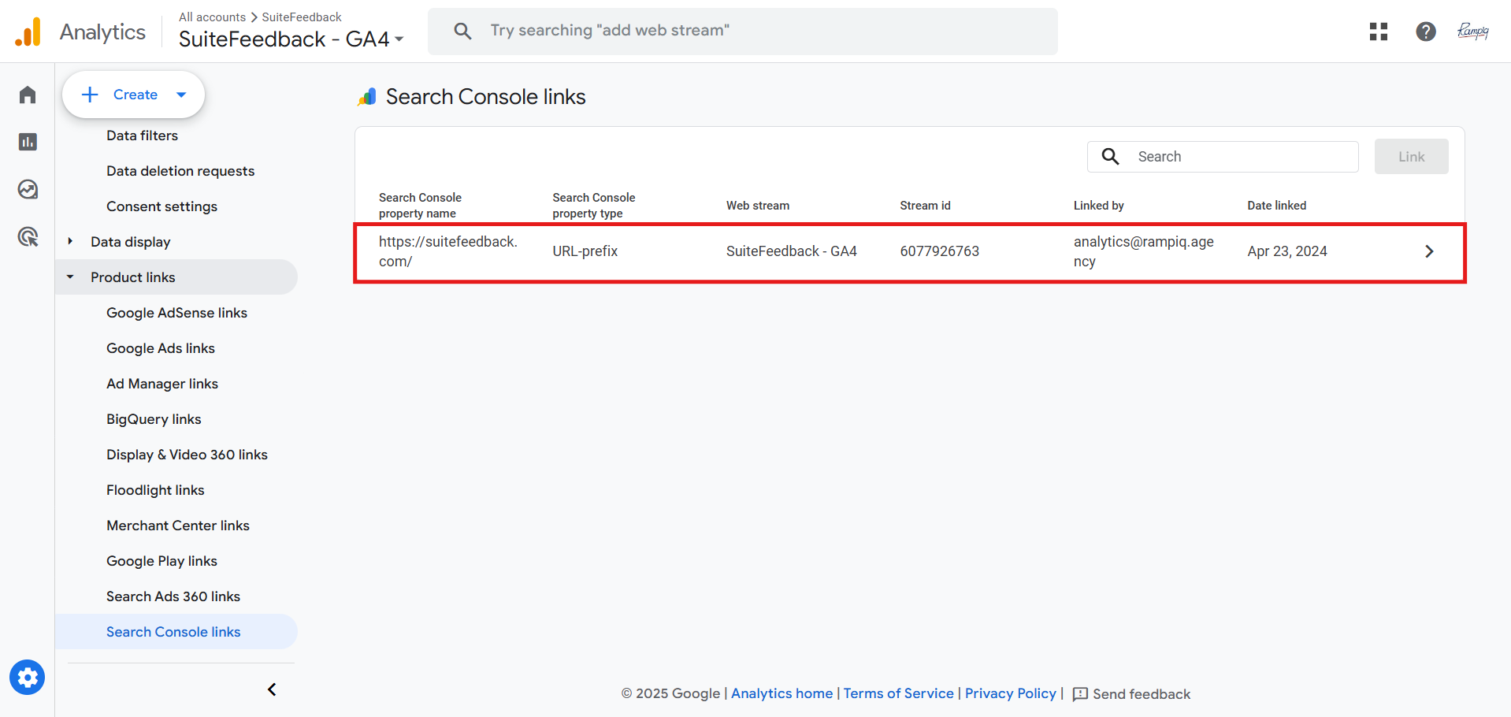Open the SuiteFeedback - GA4 property selector
The height and width of the screenshot is (717, 1511).
click(291, 39)
